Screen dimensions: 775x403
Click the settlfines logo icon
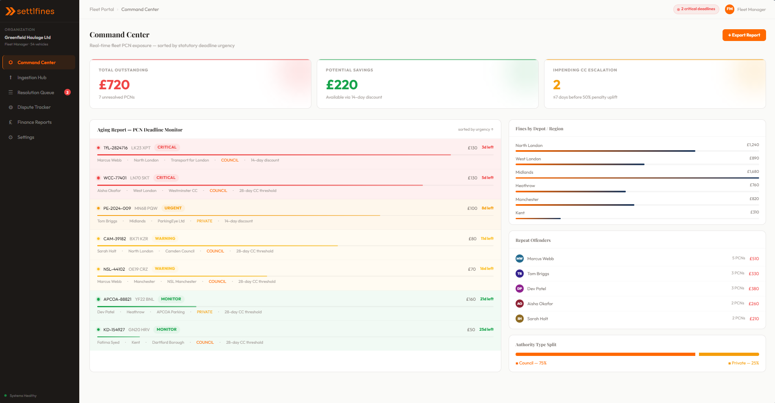coord(10,11)
